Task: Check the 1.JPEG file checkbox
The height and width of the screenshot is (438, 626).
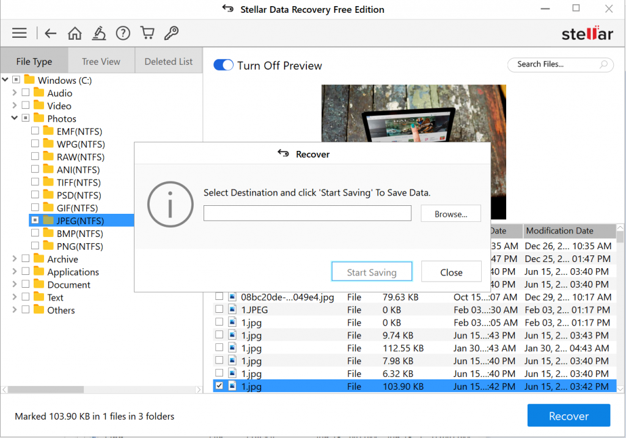Action: (x=219, y=309)
